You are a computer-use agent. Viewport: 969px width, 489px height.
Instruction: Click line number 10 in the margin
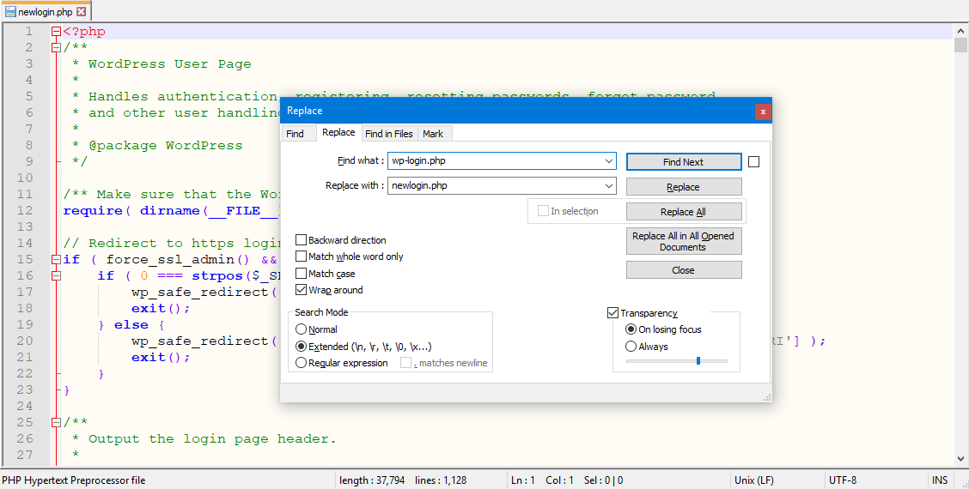[x=25, y=178]
